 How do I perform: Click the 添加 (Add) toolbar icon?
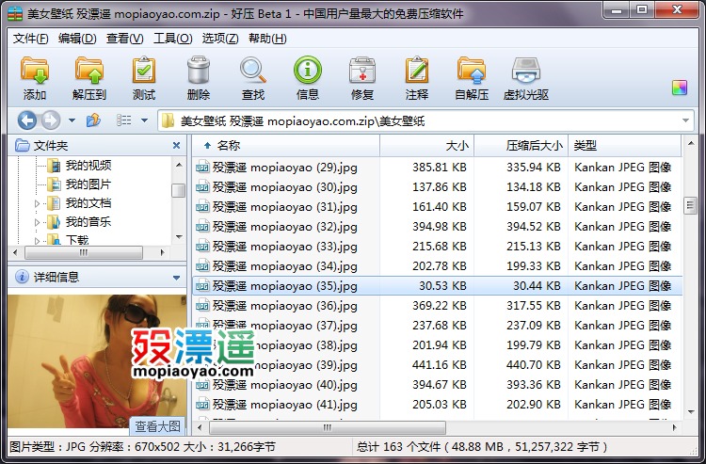[x=35, y=77]
